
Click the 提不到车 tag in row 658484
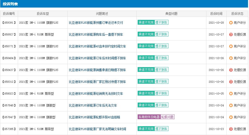click(161, 58)
